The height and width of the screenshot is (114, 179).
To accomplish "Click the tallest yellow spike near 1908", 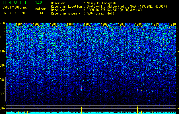I will pyautogui.click(x=137, y=109).
